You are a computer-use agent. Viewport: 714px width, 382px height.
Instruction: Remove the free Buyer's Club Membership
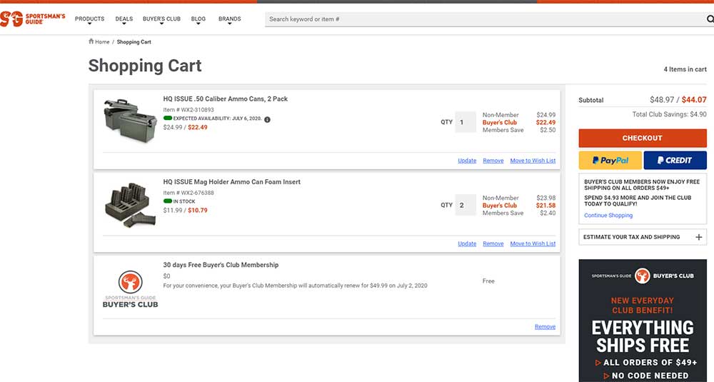(x=545, y=326)
